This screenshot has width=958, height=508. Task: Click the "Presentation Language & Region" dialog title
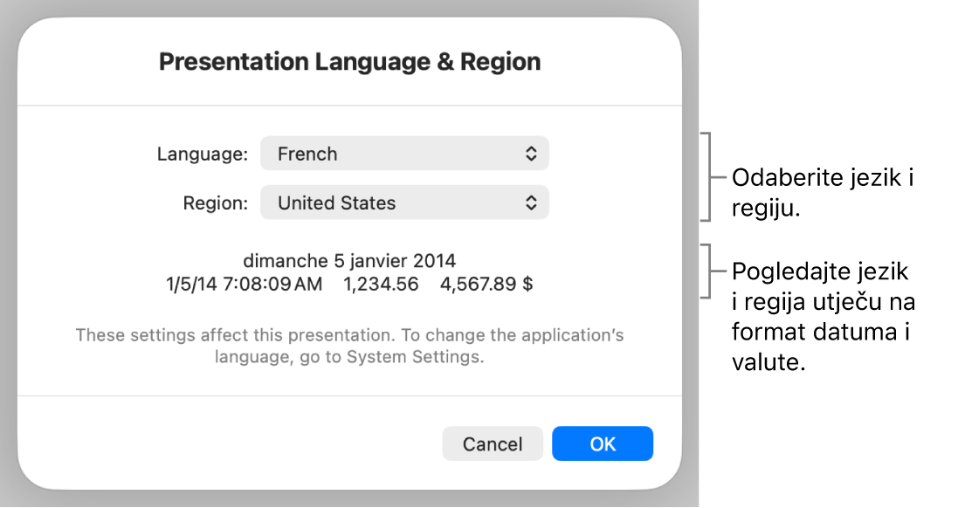click(349, 62)
